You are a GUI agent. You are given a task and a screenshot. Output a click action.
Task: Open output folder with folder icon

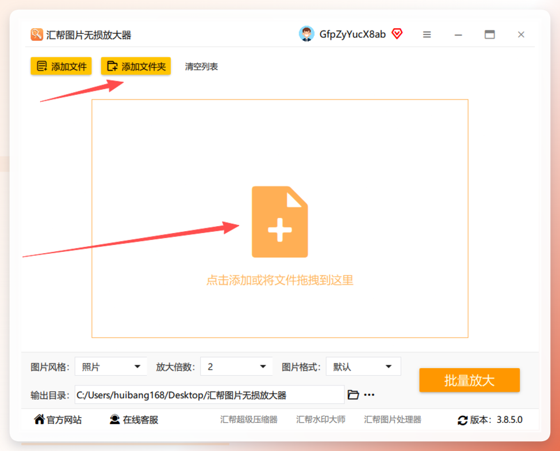[353, 395]
